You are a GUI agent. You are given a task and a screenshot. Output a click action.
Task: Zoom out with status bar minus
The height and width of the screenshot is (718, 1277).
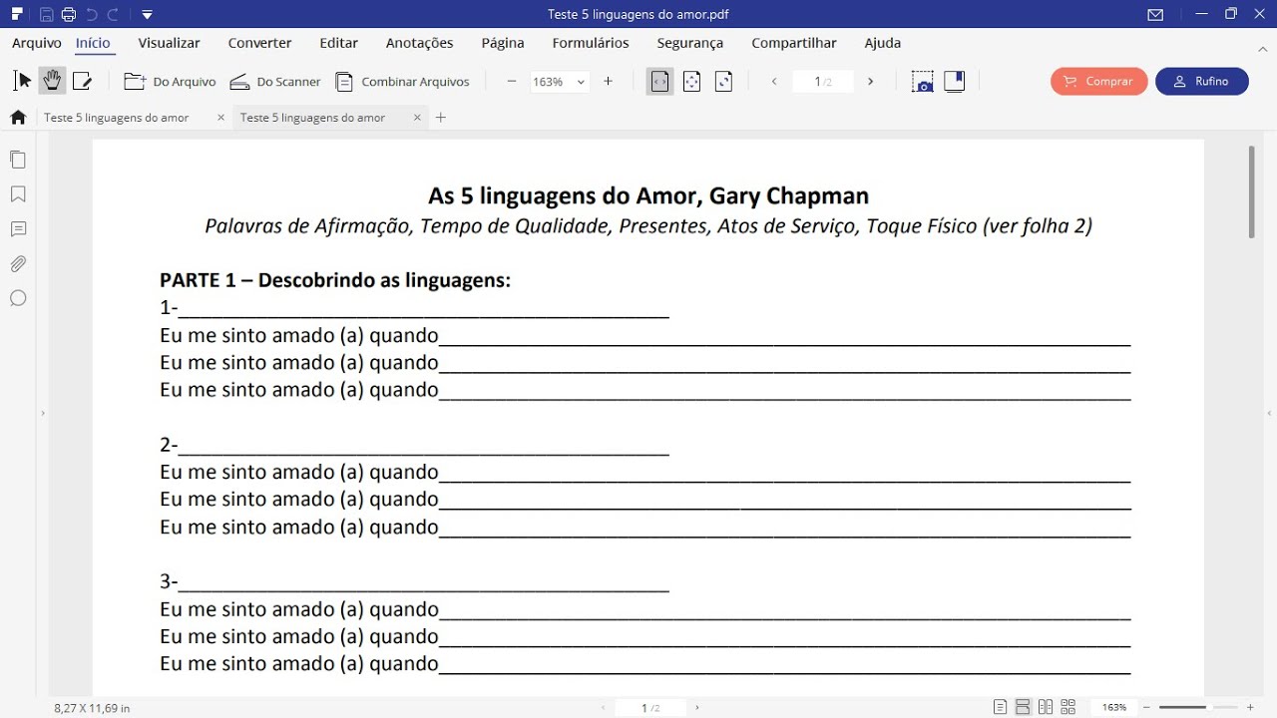(1147, 708)
